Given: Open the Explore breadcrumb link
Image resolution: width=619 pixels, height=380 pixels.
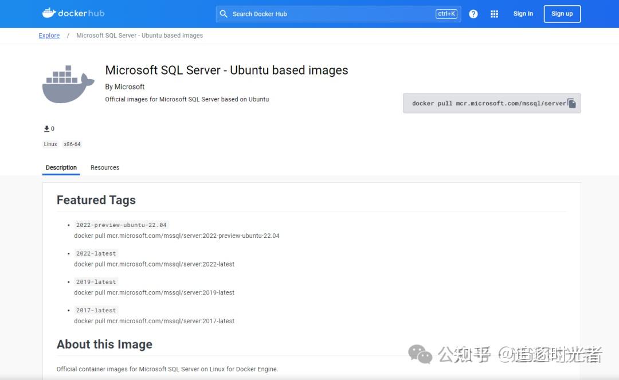Looking at the screenshot, I should tap(49, 36).
